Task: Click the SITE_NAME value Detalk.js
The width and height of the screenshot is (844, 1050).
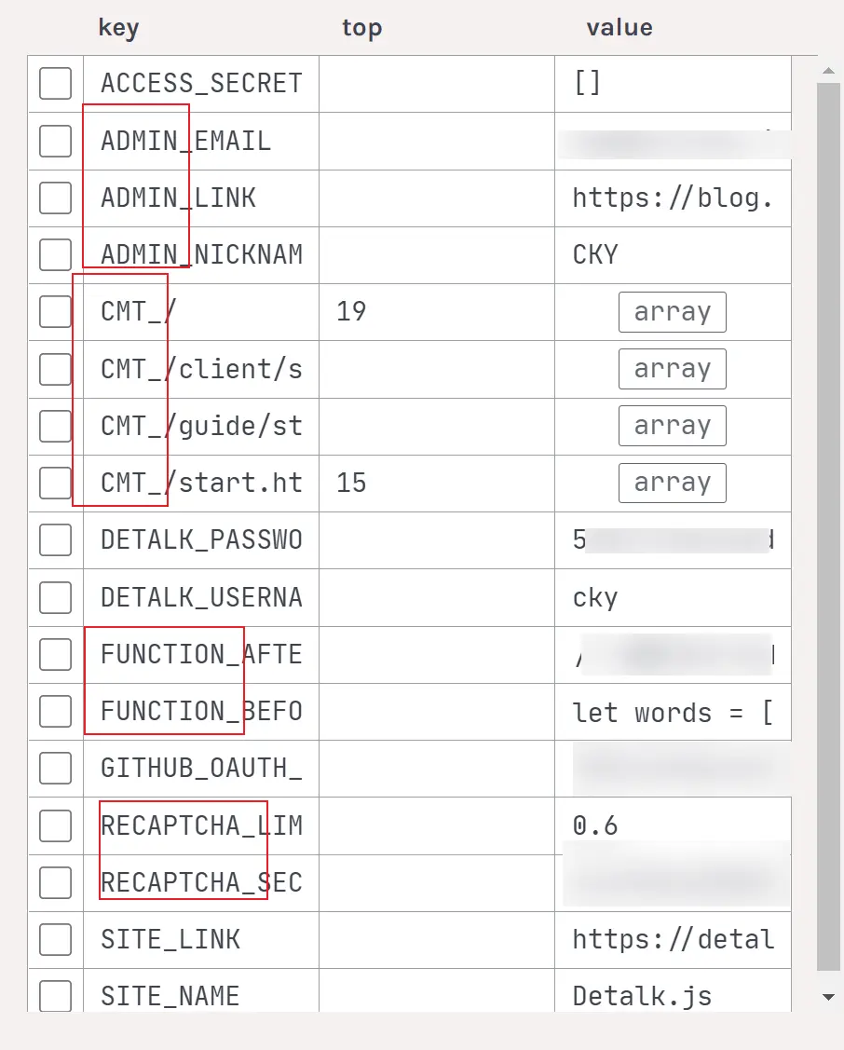Action: click(x=642, y=996)
